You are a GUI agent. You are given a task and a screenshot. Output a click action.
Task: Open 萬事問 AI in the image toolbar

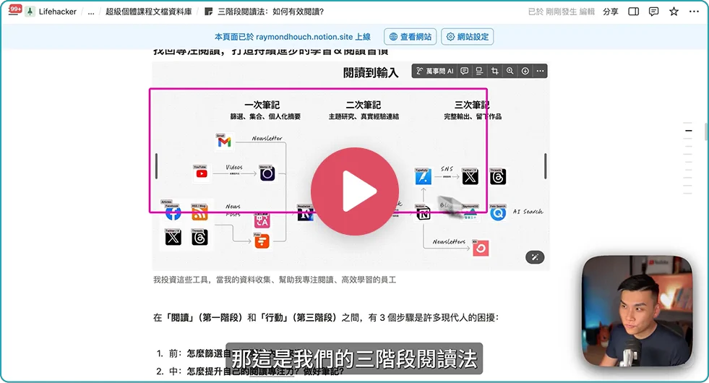point(434,71)
